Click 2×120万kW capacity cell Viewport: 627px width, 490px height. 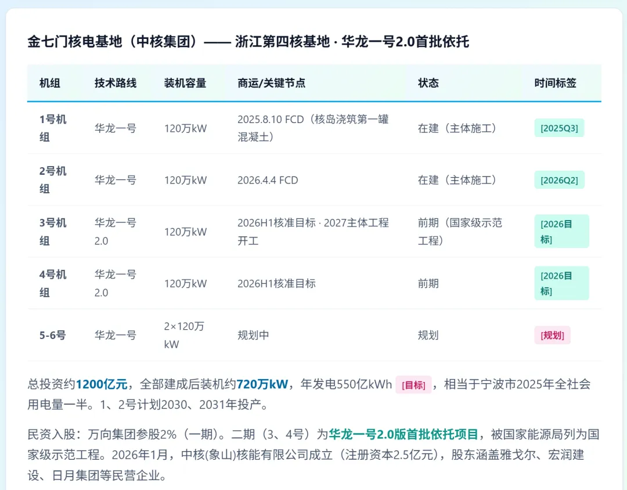tap(185, 335)
